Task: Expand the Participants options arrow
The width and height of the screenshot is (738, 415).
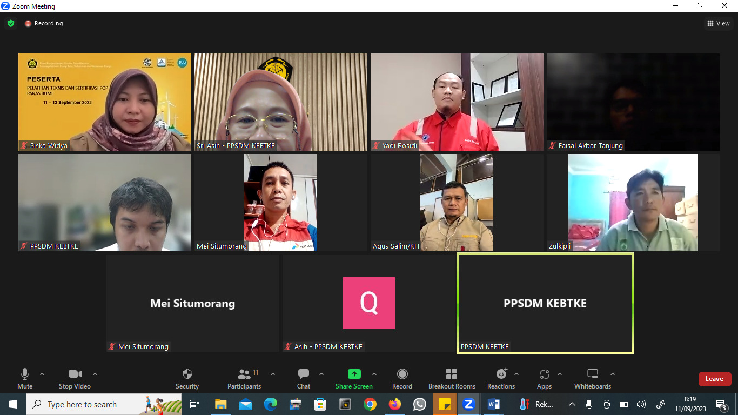Action: [273, 374]
